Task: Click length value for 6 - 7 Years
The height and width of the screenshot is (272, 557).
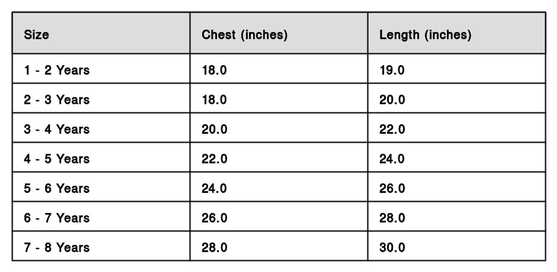Action: [392, 218]
